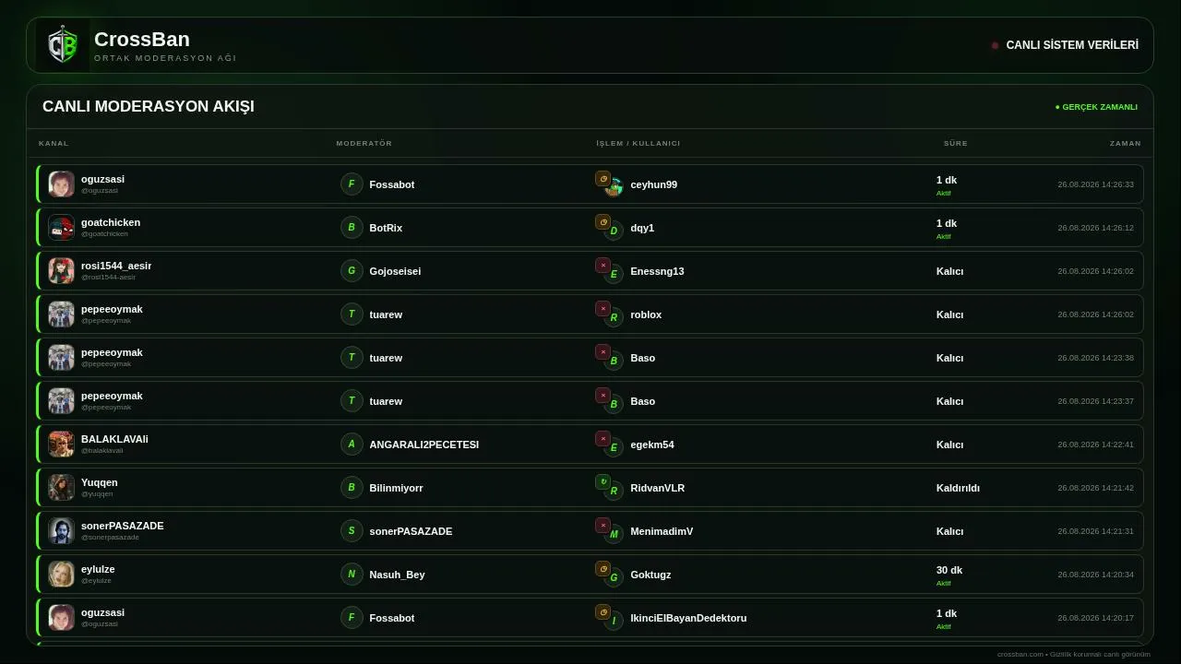Select the Yuqqen channel name
The image size is (1181, 664).
[x=100, y=482]
